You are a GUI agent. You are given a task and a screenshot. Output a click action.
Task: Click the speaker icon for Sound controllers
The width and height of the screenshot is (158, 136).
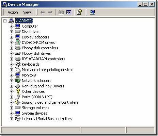18,102
